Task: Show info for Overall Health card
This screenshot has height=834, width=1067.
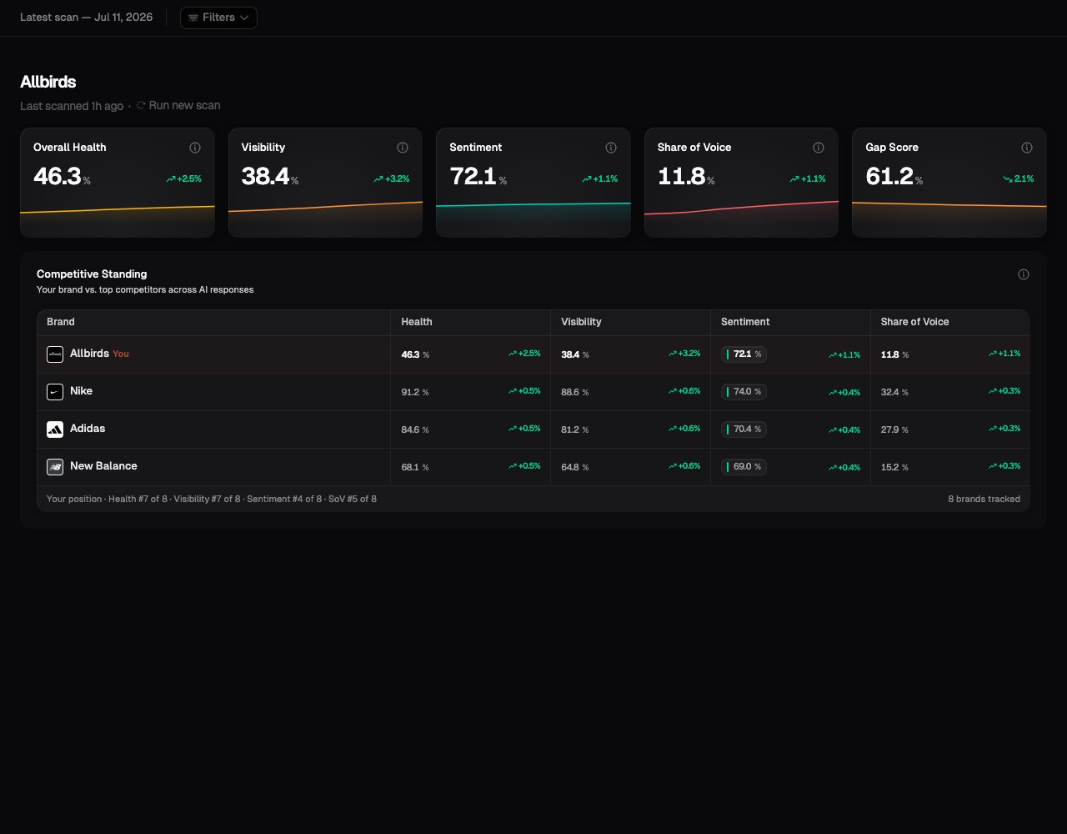Action: pos(195,148)
